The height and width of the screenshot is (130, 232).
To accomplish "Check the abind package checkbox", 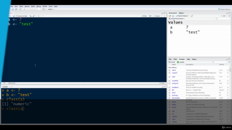I will coord(170,70).
